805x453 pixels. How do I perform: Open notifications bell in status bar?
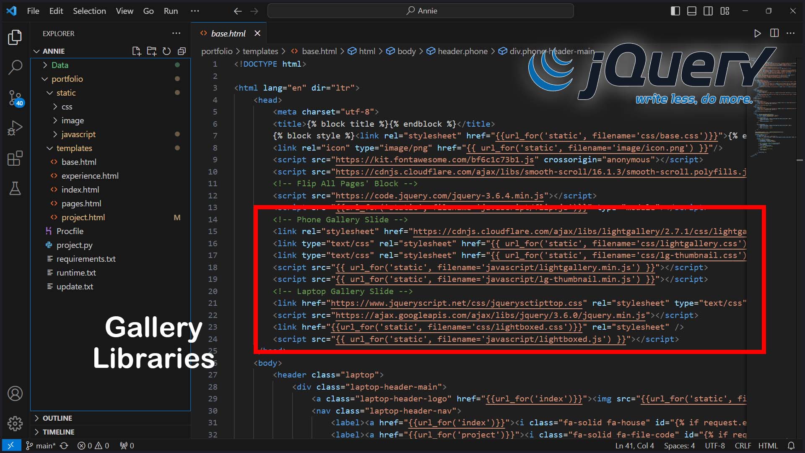coord(791,445)
